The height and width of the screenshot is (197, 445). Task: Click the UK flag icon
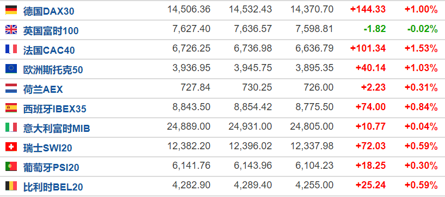click(11, 30)
